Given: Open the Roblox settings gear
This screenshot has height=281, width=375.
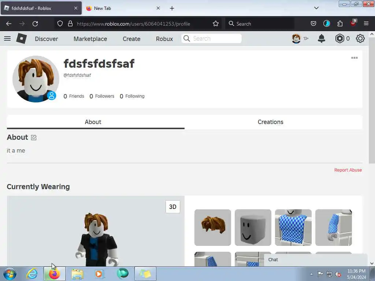Looking at the screenshot, I should (x=360, y=38).
